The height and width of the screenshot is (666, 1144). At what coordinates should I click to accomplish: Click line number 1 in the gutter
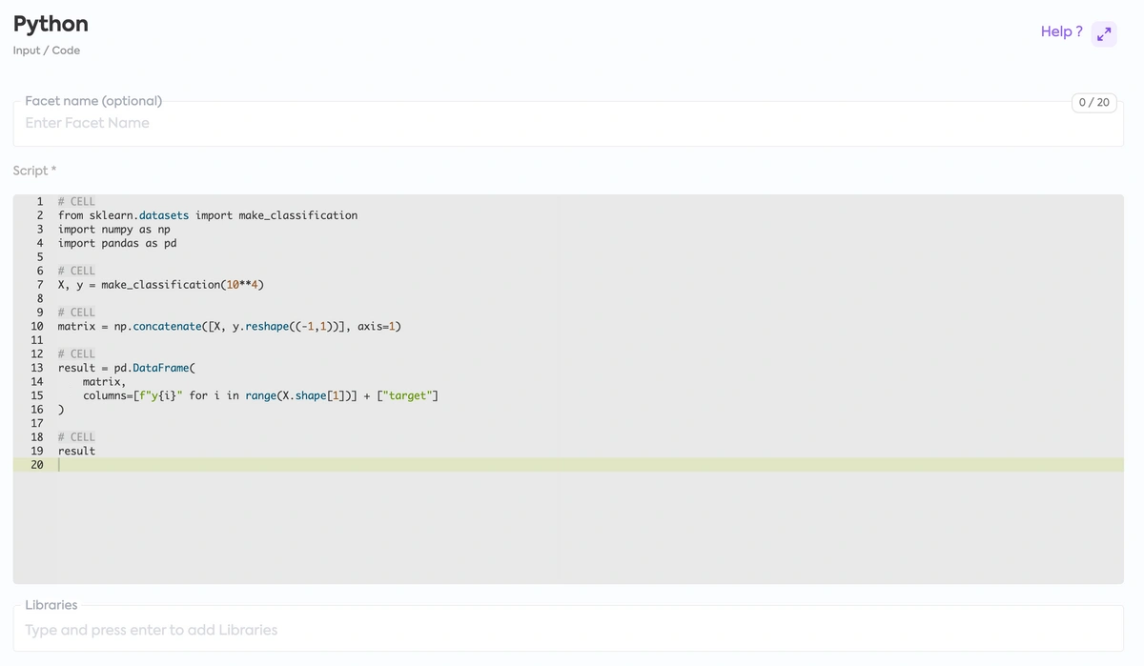[39, 202]
